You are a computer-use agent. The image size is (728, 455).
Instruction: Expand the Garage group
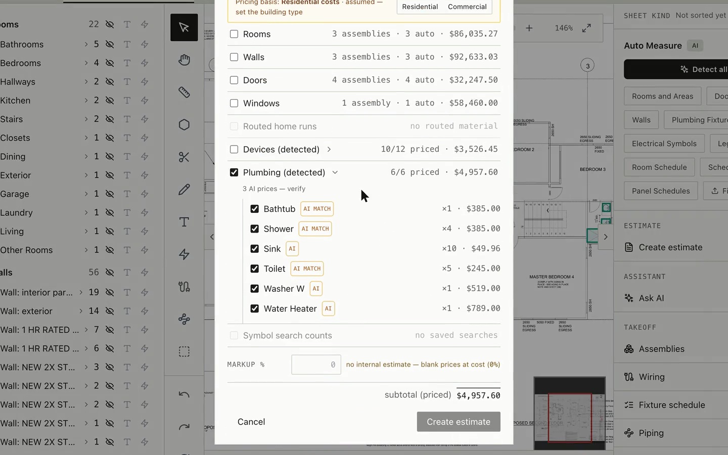pyautogui.click(x=86, y=194)
